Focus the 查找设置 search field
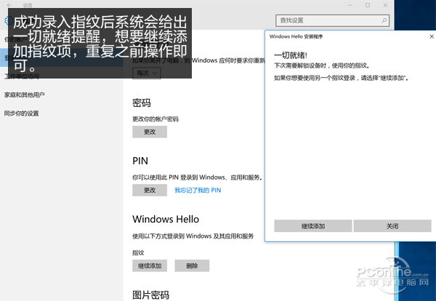The height and width of the screenshot is (301, 436). 332,20
